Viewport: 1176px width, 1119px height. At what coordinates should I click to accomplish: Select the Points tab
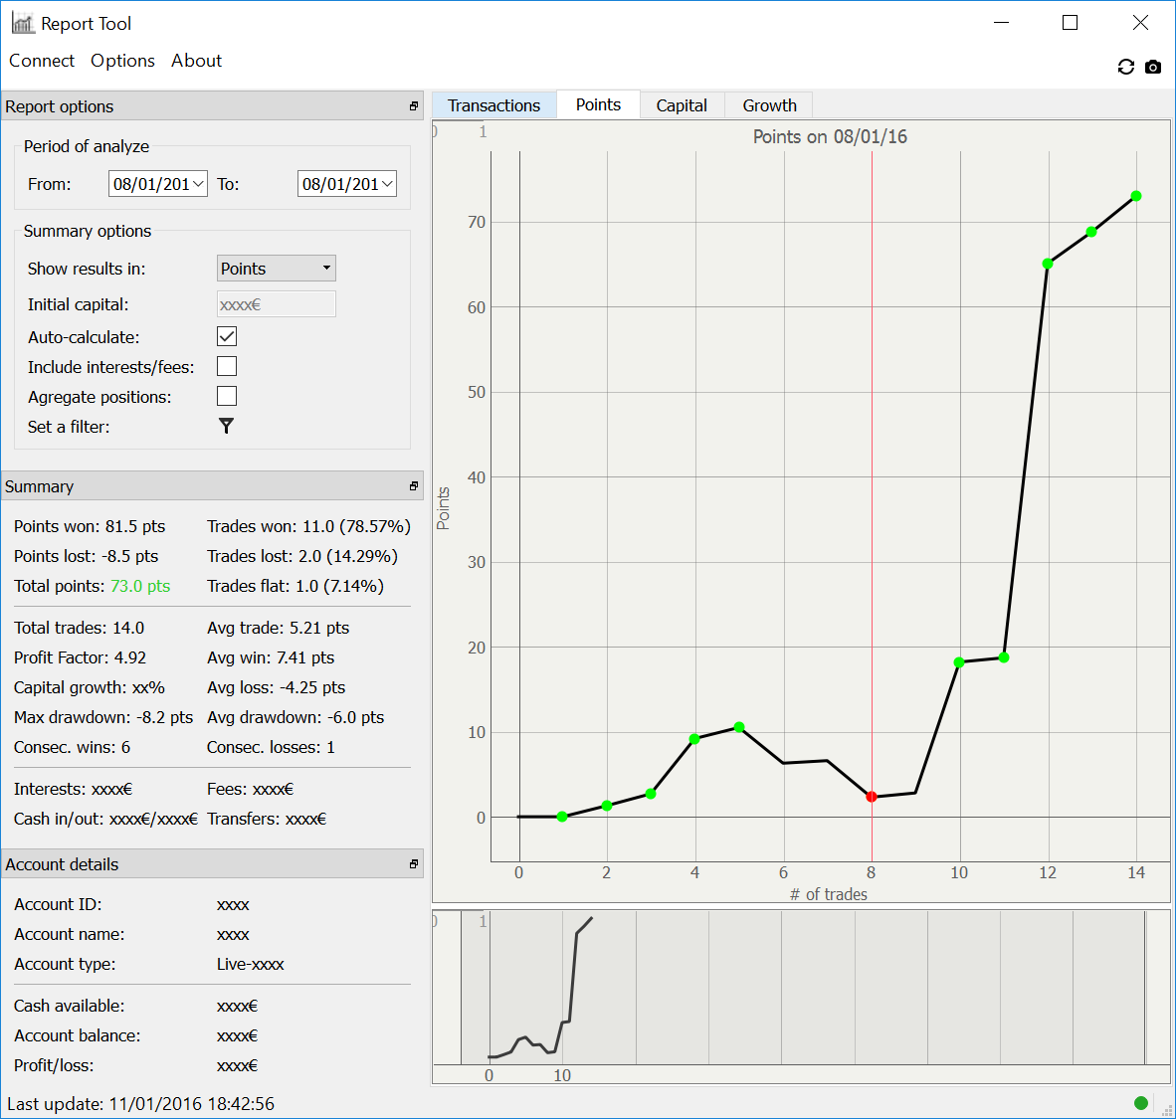(599, 105)
